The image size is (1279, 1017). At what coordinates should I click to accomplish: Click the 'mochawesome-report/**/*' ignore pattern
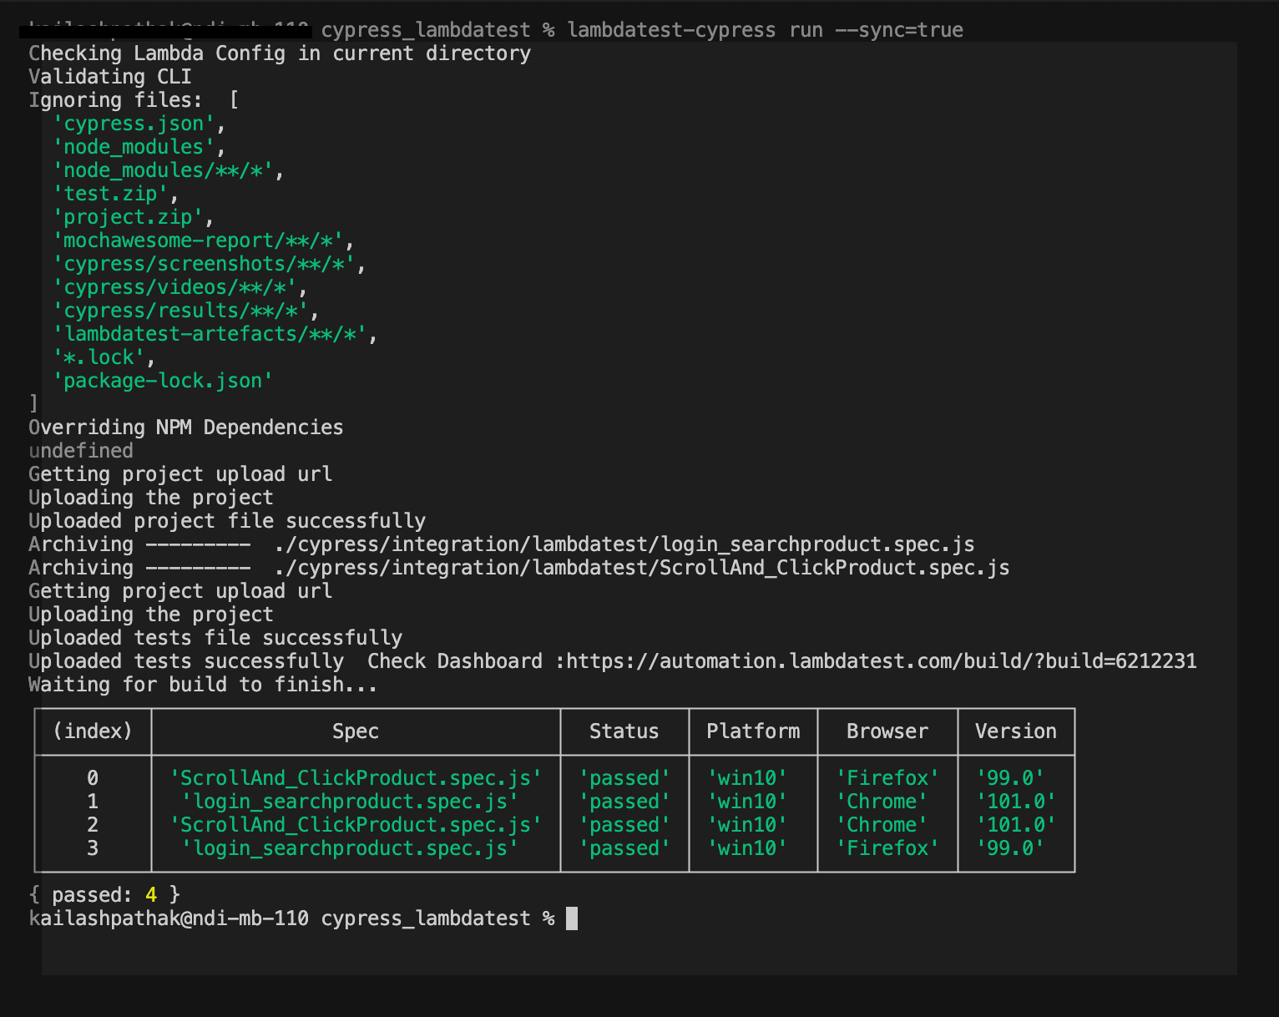[x=198, y=240]
